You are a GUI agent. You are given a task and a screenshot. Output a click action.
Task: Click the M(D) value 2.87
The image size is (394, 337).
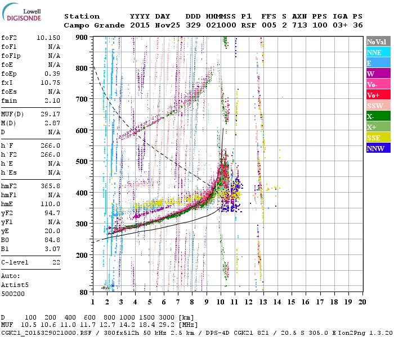(x=52, y=123)
